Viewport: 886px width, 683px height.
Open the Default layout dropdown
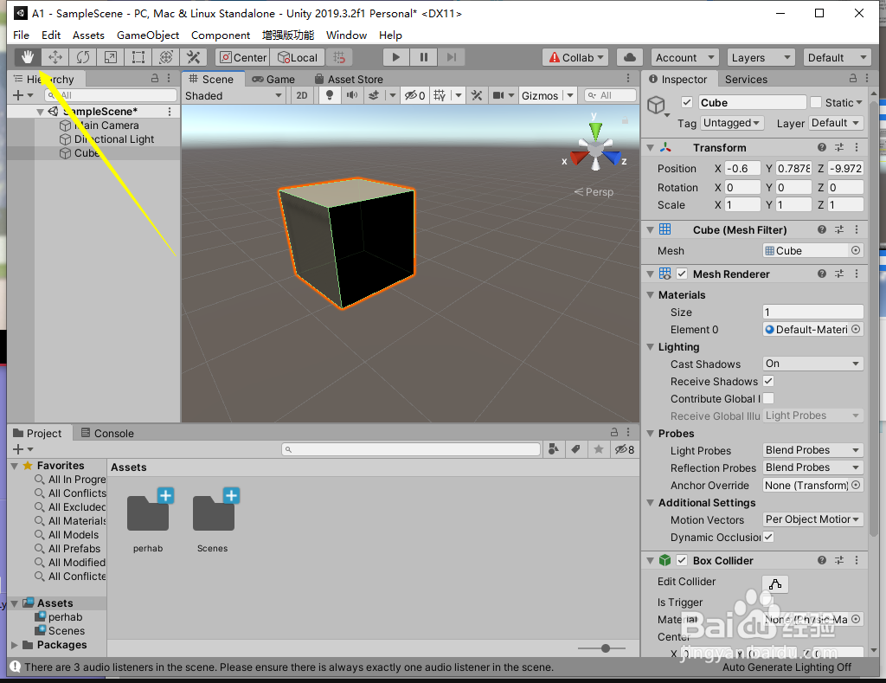click(x=837, y=57)
